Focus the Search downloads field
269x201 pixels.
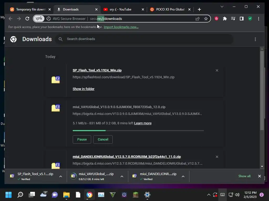144,39
